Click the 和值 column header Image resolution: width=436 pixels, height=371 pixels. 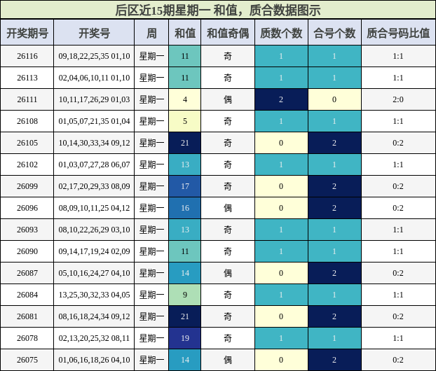(185, 34)
